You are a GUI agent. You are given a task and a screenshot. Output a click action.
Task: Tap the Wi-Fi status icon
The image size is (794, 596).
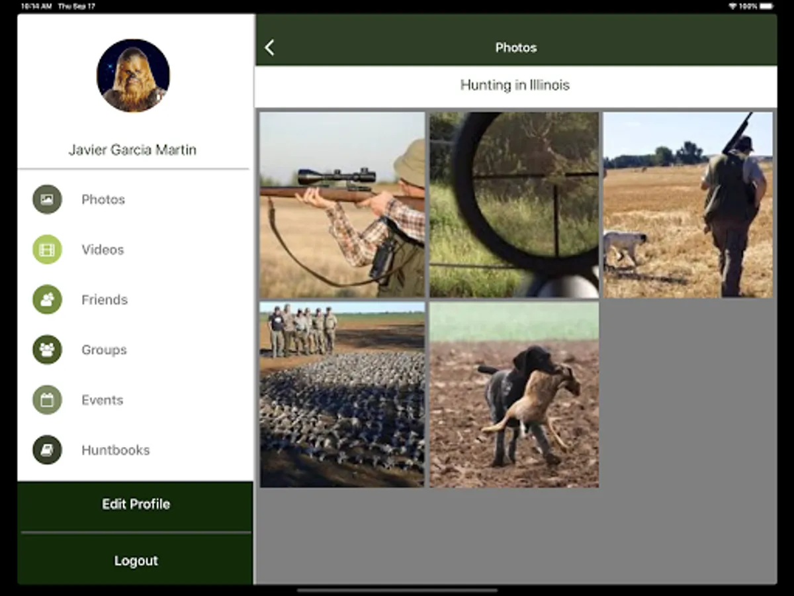[x=732, y=6]
